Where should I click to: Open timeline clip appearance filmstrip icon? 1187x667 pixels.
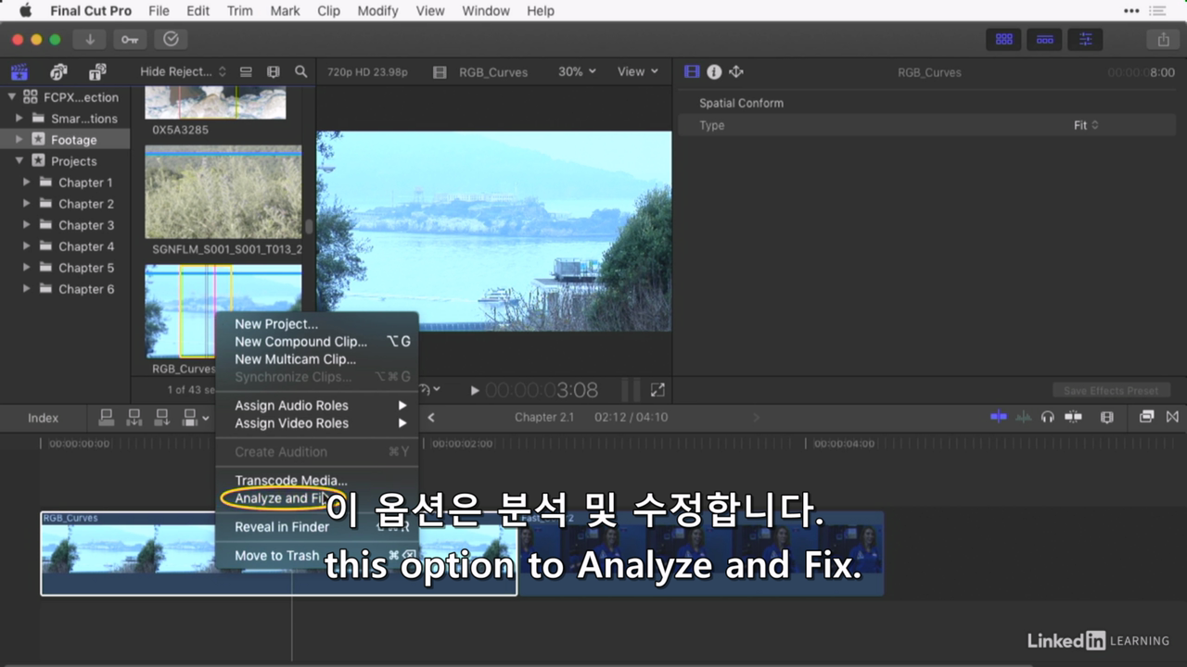1106,417
